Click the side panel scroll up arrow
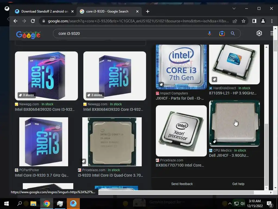This screenshot has width=278, height=209. [266, 47]
